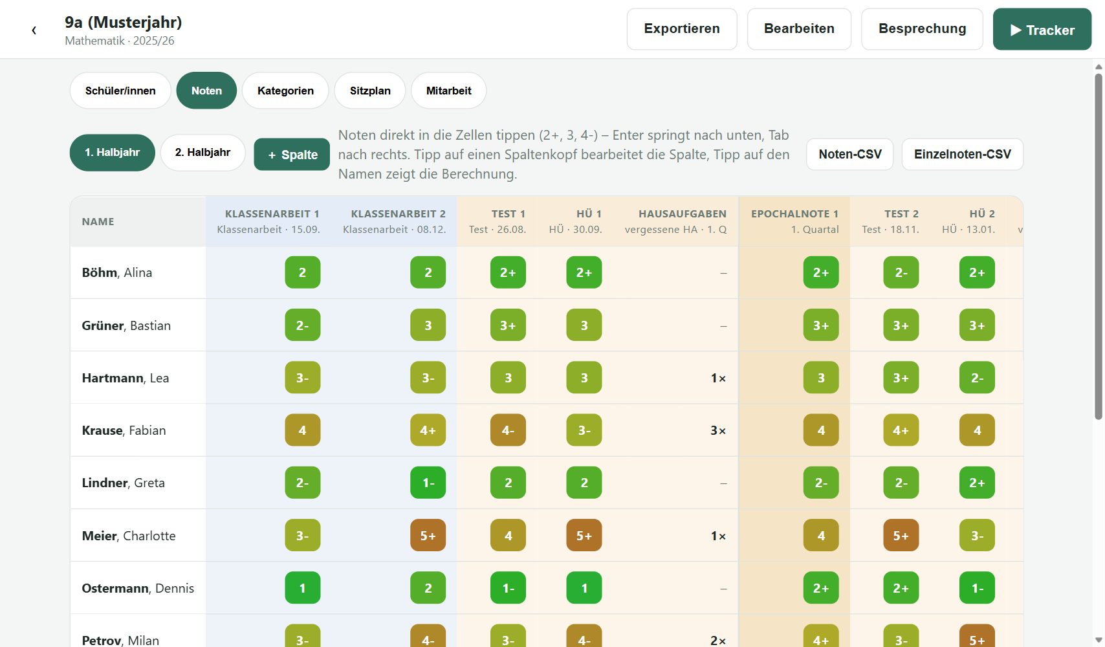Open the HÜ 2 column header

[968, 221]
